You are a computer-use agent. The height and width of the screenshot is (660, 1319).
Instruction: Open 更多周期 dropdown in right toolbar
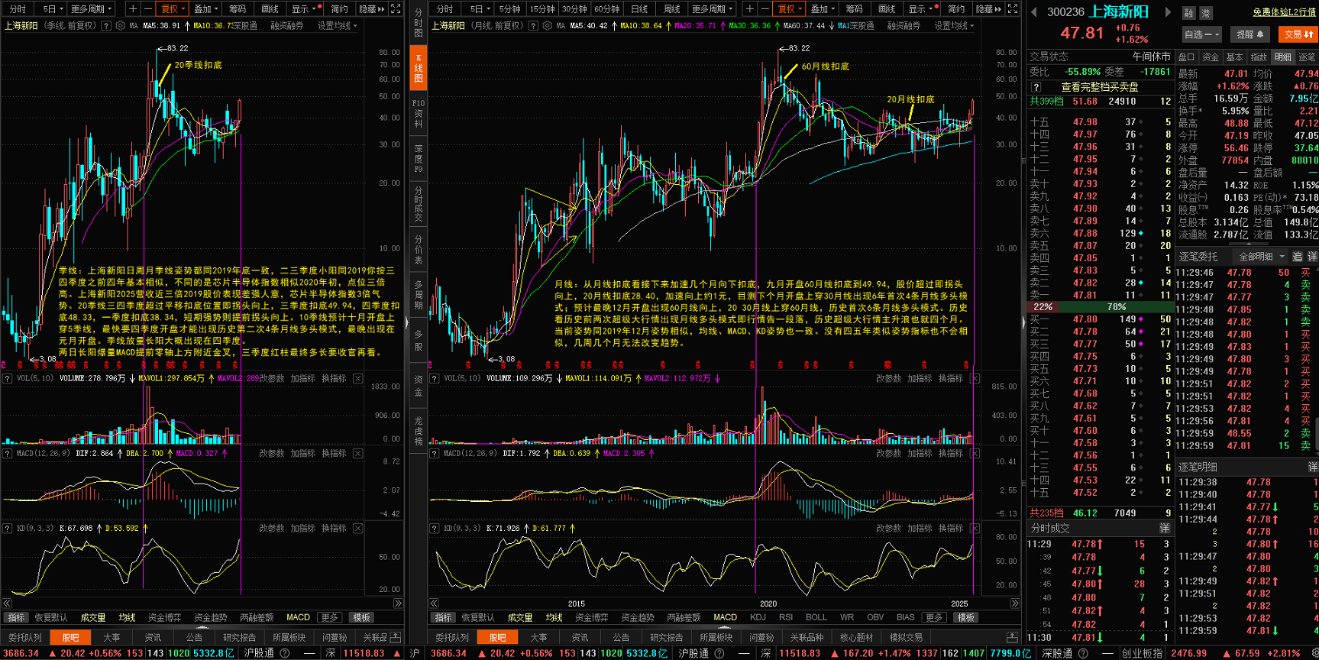(712, 8)
